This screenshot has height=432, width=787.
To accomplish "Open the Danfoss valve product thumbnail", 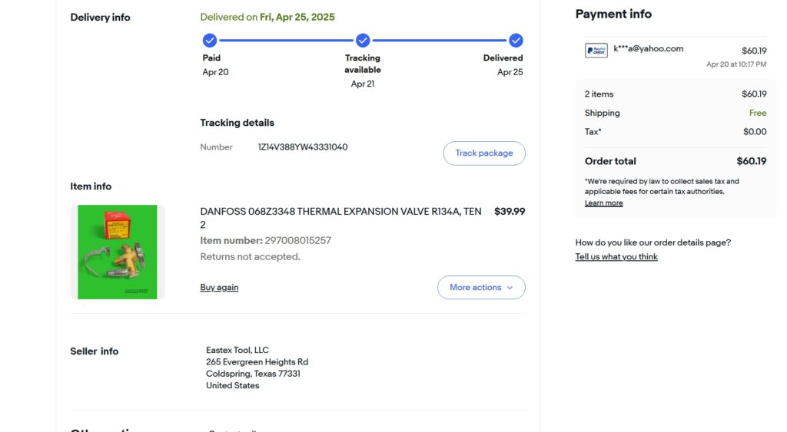I will (118, 252).
